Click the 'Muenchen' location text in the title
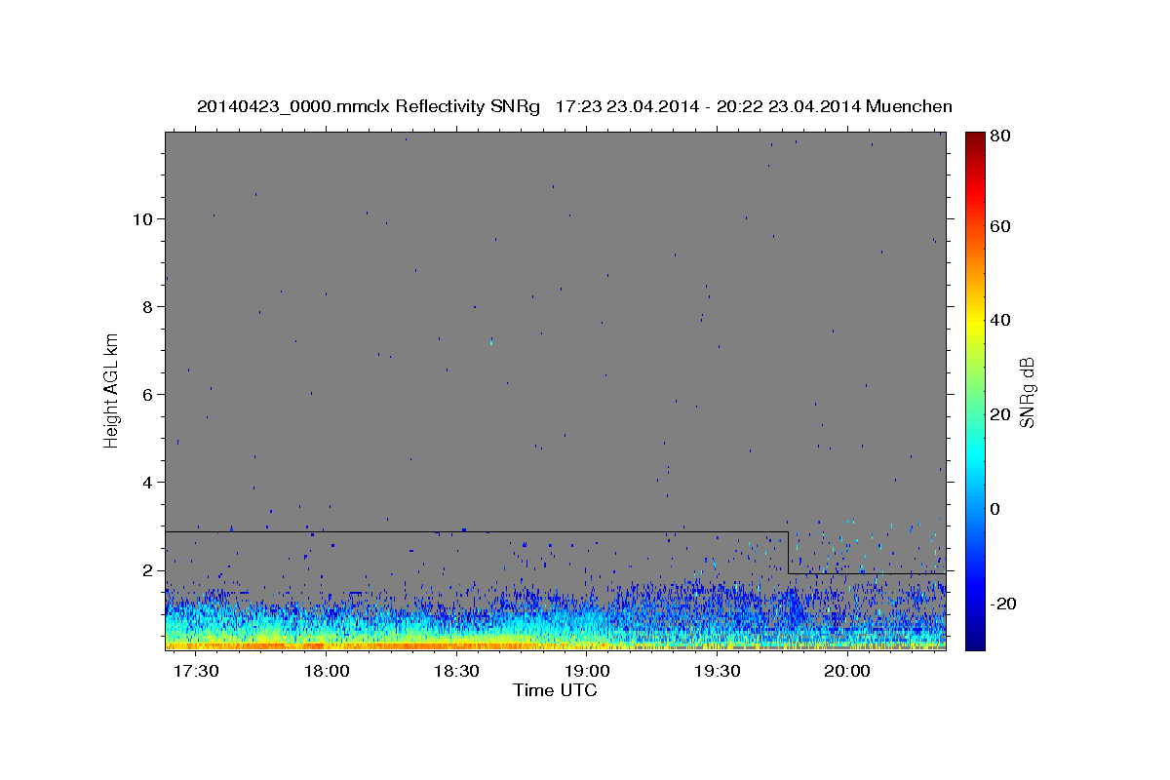 (x=909, y=107)
